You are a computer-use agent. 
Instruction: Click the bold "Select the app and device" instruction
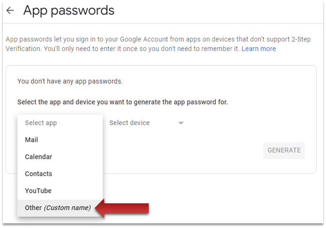pos(122,102)
